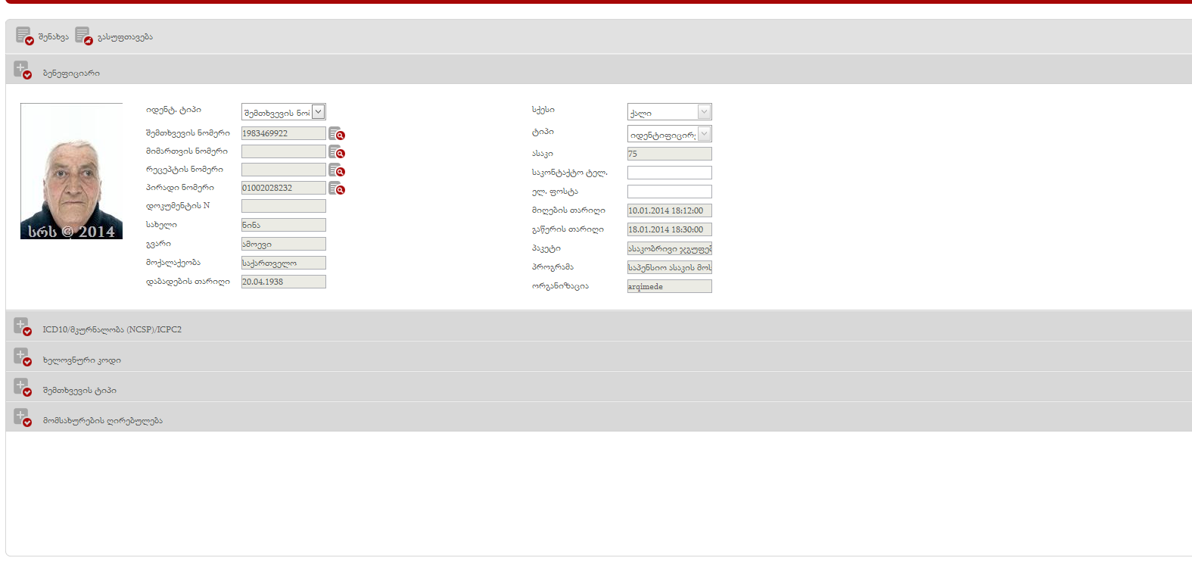Expand the მომსახურების ღირებულება section
Image resolution: width=1192 pixels, height=586 pixels.
click(x=22, y=417)
